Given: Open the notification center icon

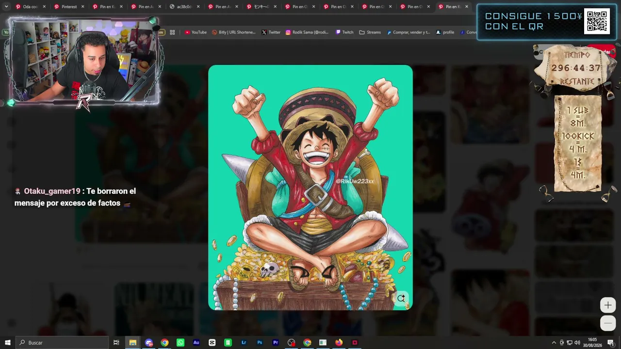Looking at the screenshot, I should pos(610,343).
